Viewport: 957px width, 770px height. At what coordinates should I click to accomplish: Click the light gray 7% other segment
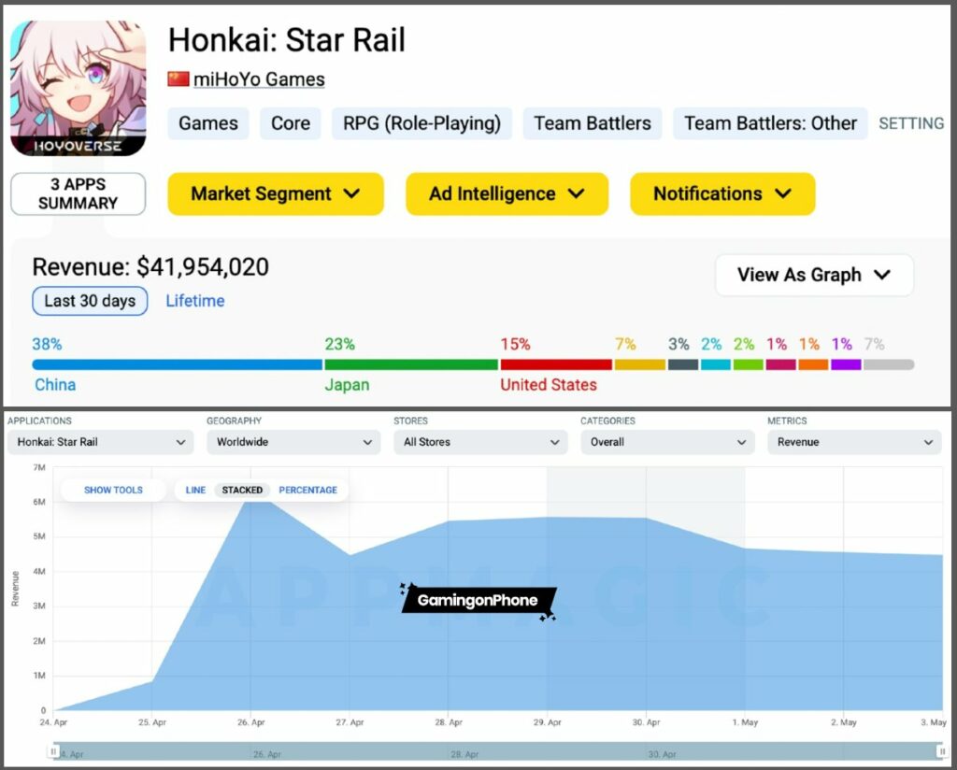tap(889, 364)
